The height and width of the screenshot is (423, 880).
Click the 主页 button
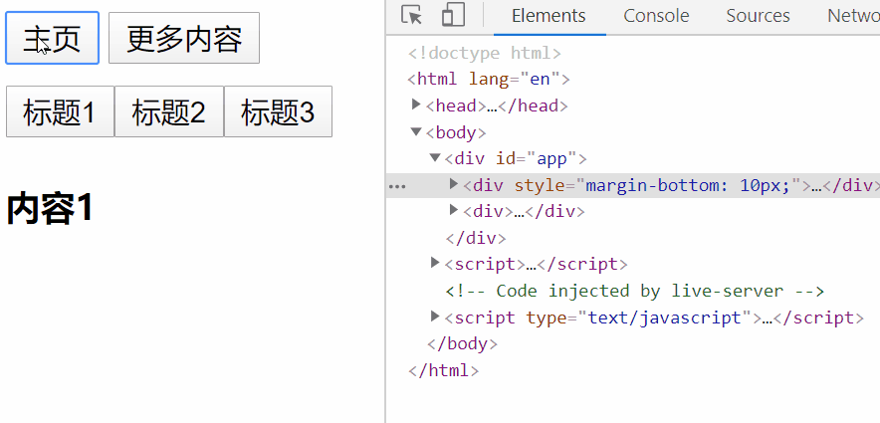52,38
